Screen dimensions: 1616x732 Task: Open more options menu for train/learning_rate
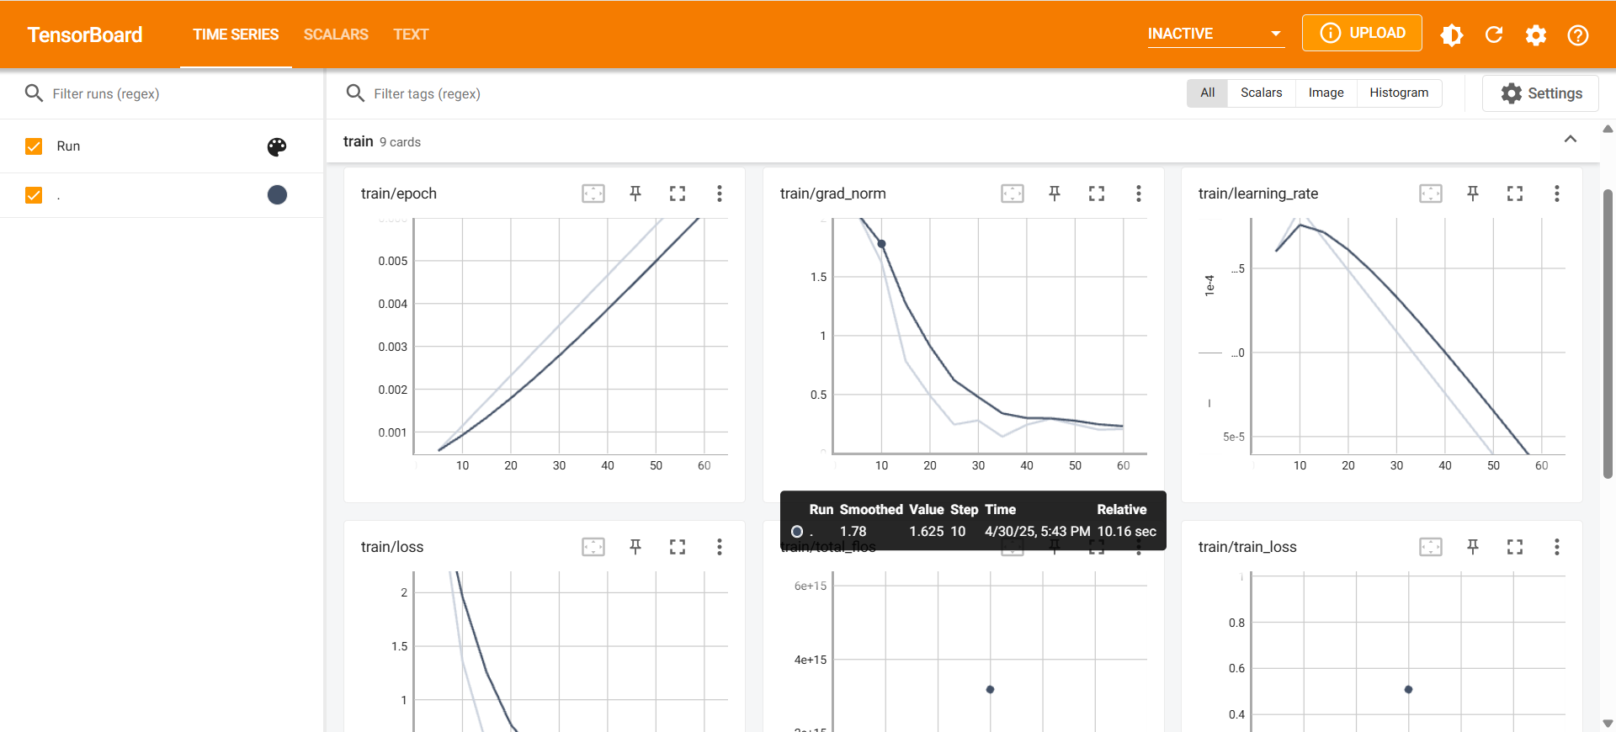coord(1557,194)
